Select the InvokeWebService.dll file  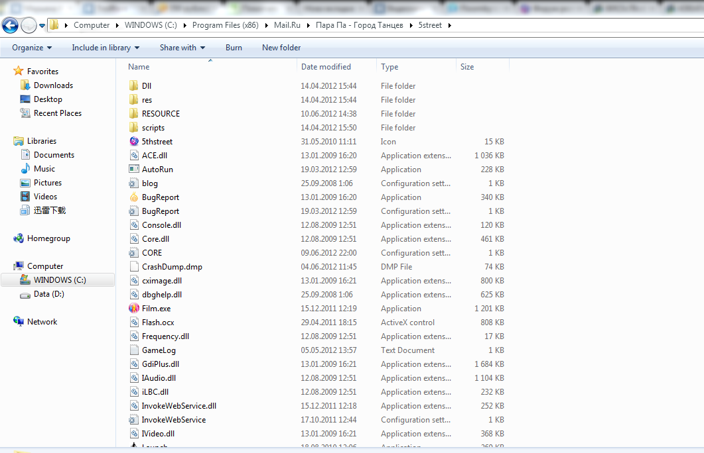[x=178, y=405]
